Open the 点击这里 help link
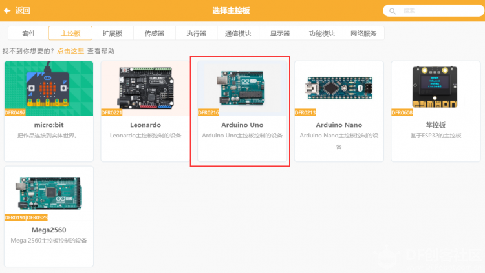Image resolution: width=485 pixels, height=273 pixels. (71, 51)
